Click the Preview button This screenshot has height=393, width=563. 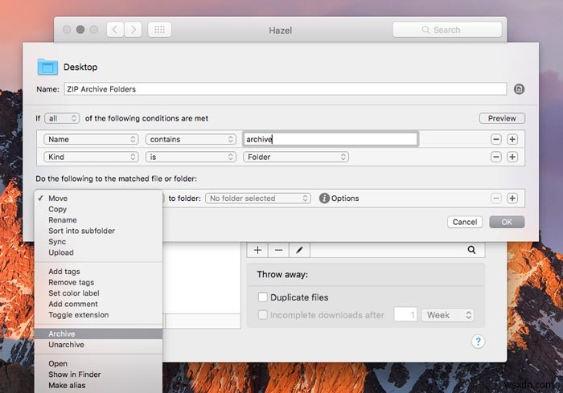tap(501, 118)
